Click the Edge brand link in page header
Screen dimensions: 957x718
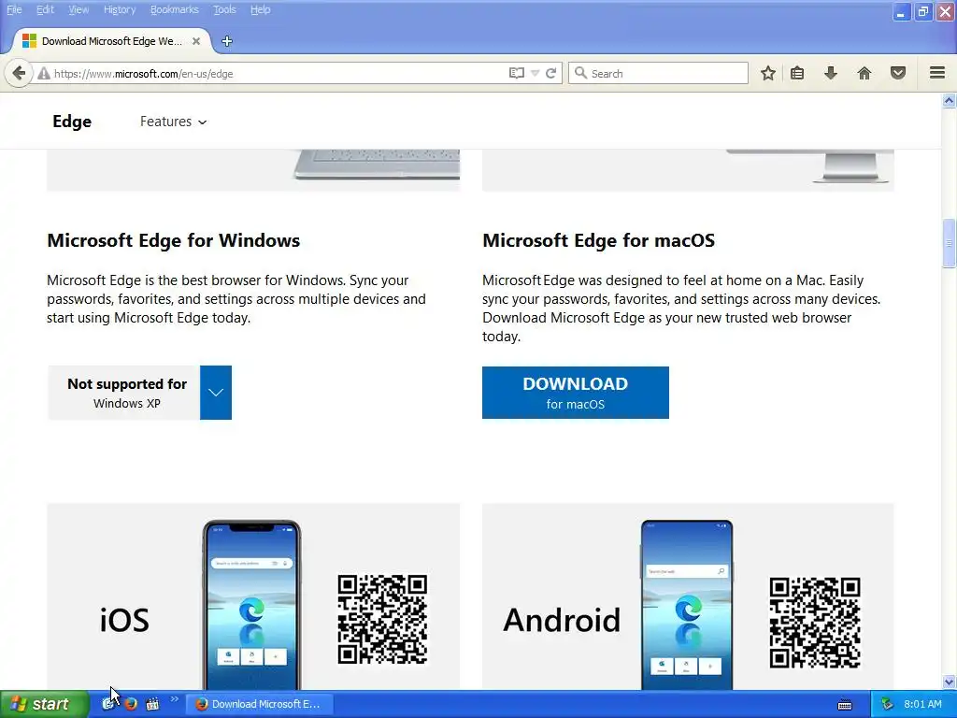click(x=72, y=122)
